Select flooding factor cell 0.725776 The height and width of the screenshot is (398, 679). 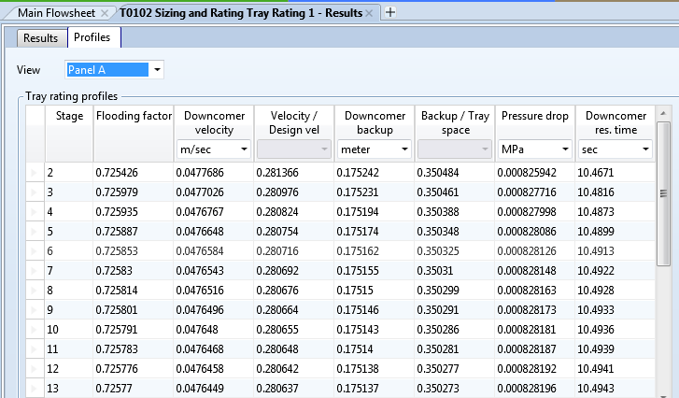[x=134, y=369]
